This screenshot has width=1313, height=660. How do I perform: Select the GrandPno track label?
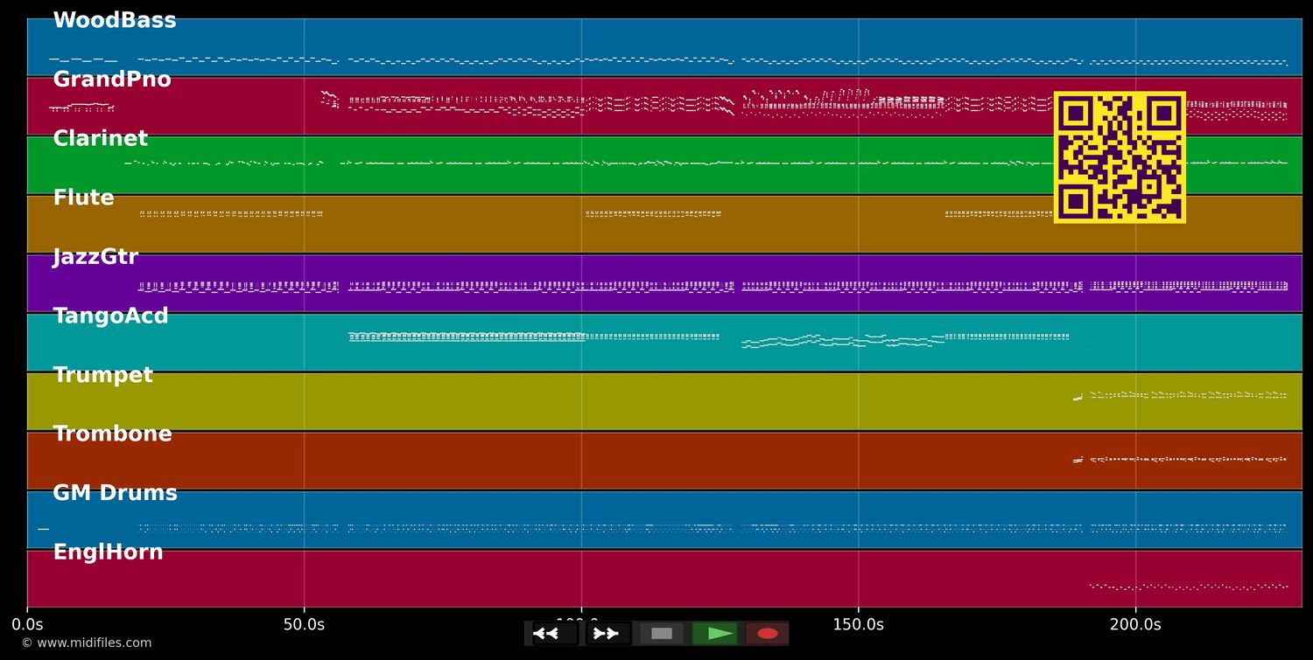tap(112, 80)
